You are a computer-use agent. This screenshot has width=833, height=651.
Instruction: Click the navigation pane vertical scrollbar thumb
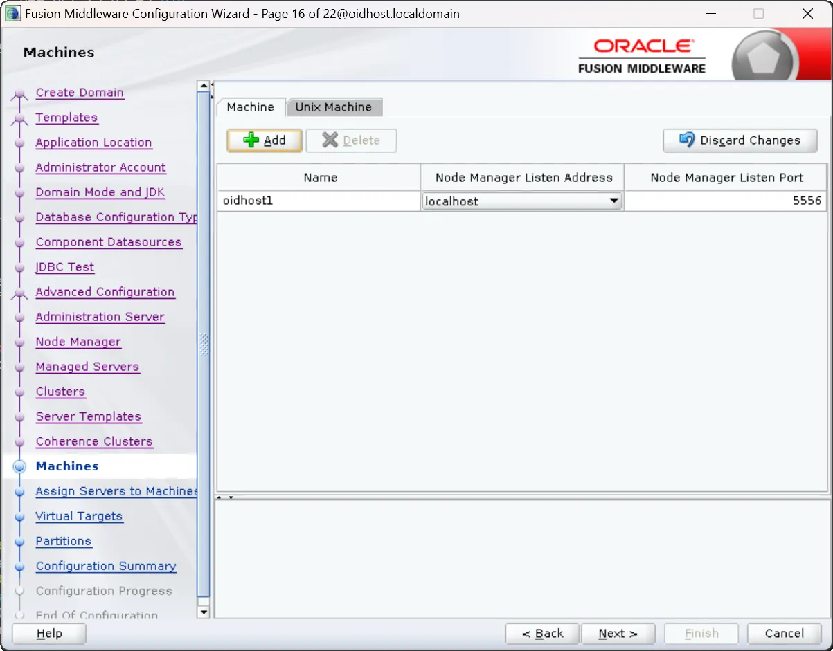pyautogui.click(x=204, y=344)
